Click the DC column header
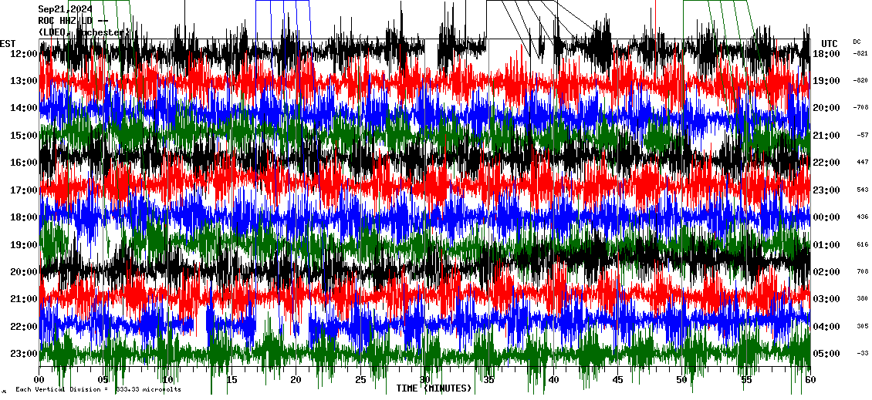The image size is (872, 400). 857,42
